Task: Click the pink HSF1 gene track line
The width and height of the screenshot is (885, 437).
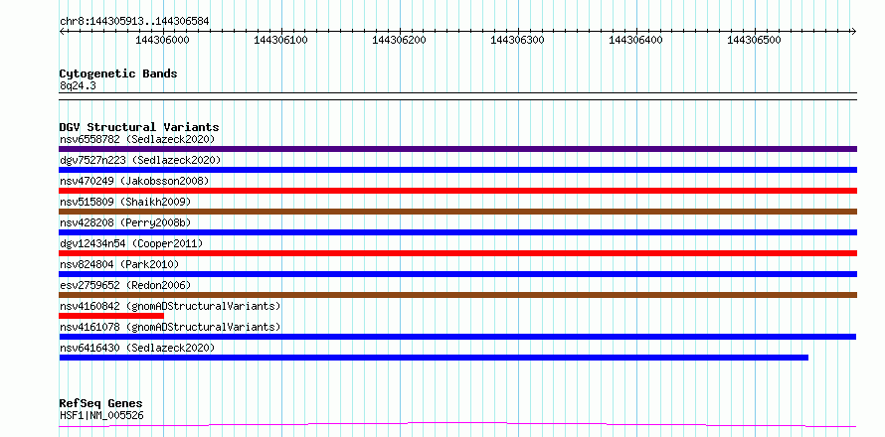Action: [457, 424]
